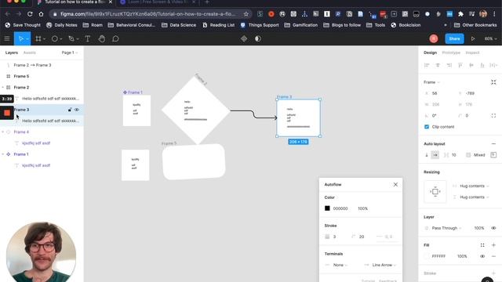Open Move tool options arrow
Image resolution: width=502 pixels, height=282 pixels.
27,39
